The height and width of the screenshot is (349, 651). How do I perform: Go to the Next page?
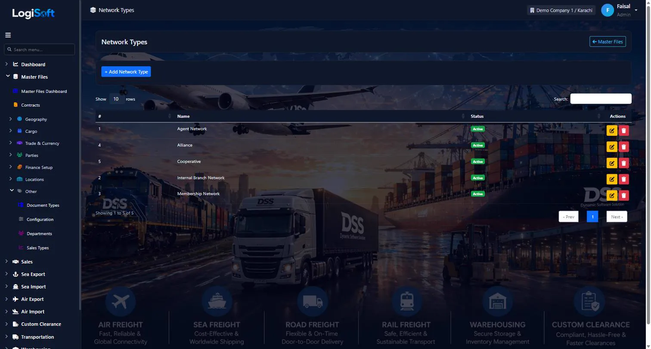pos(617,217)
